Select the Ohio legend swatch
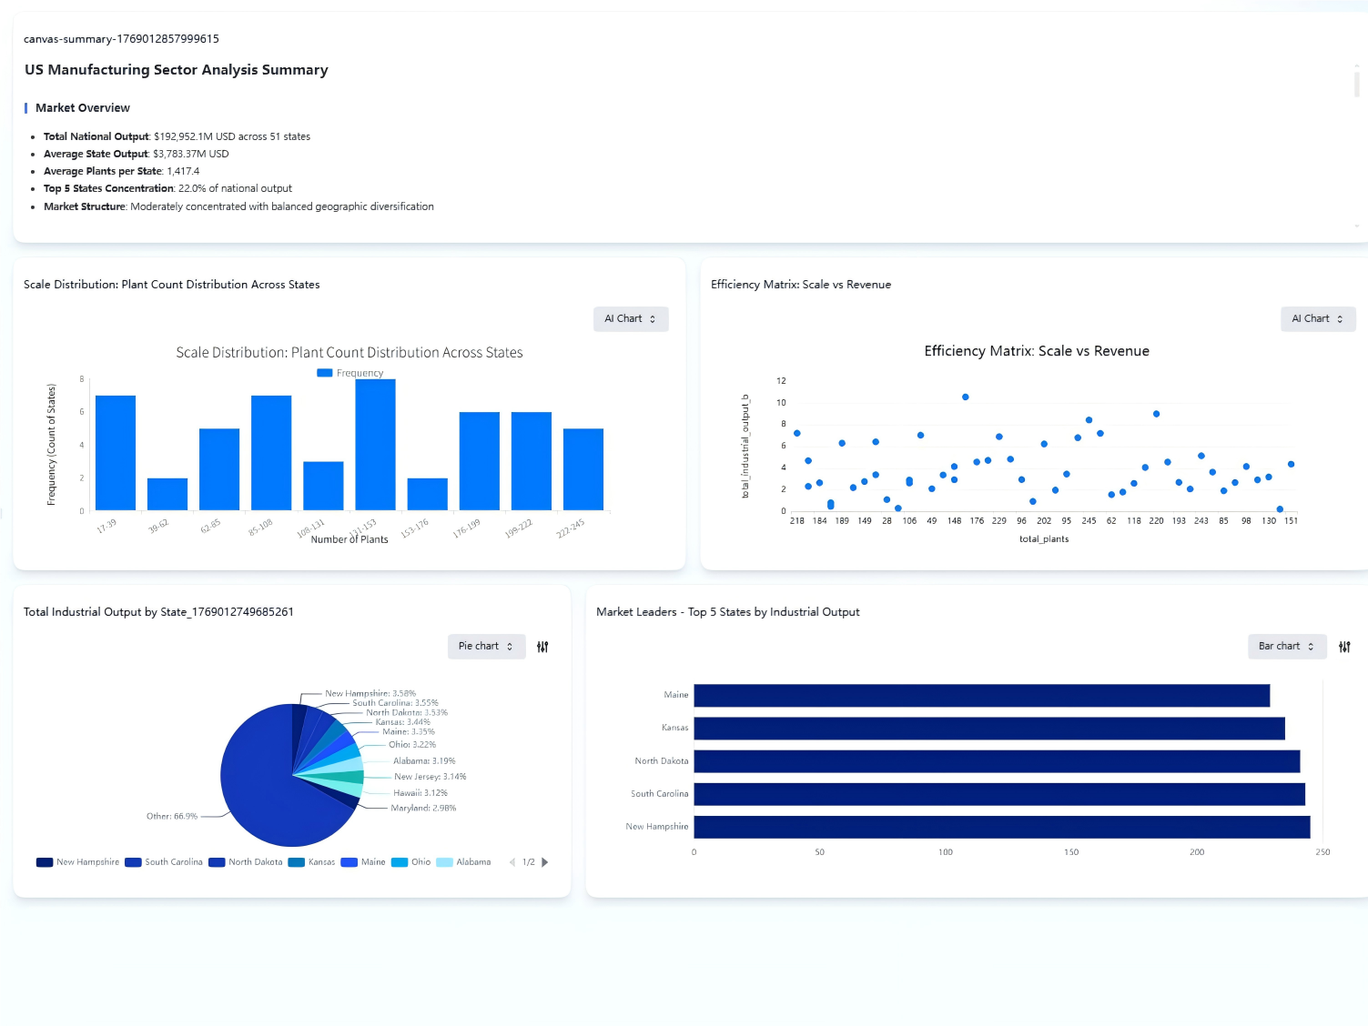The image size is (1368, 1026). [x=399, y=861]
